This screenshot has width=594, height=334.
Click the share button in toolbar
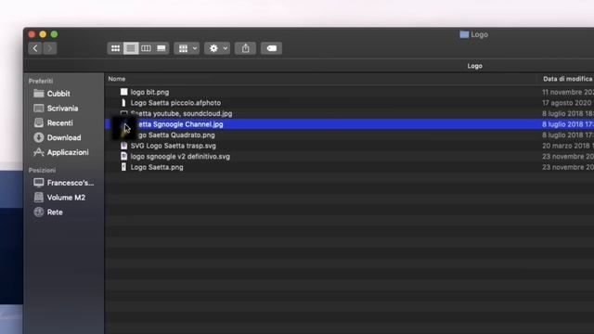[x=245, y=48]
